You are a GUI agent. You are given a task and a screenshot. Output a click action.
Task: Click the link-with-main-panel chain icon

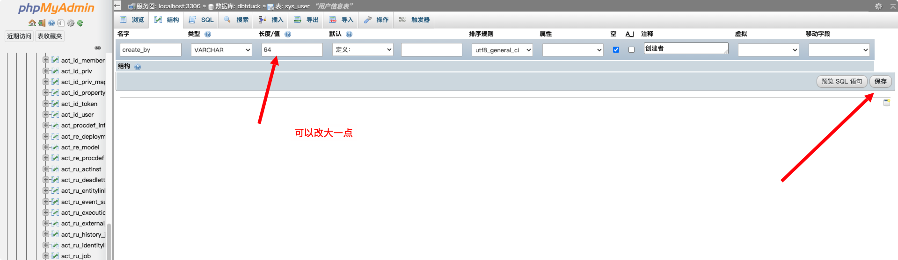(x=98, y=48)
